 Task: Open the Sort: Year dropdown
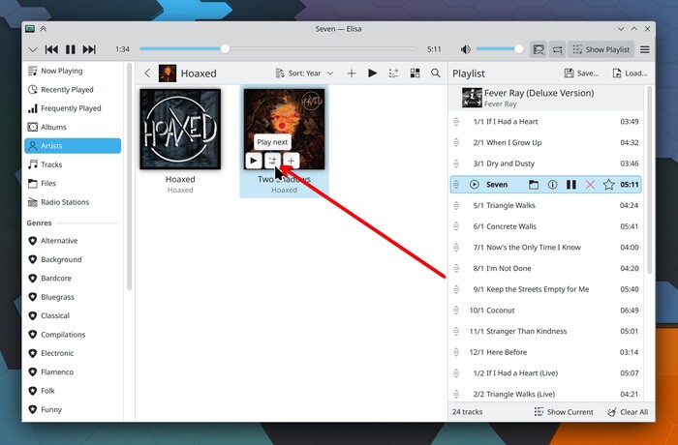coord(304,73)
